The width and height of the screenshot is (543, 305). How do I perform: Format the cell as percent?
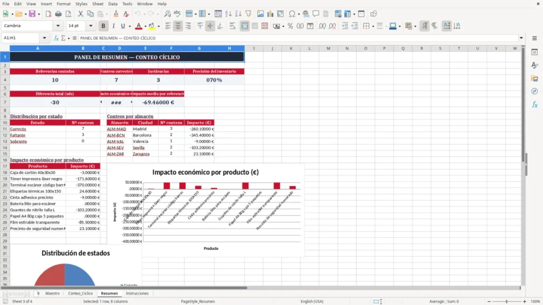click(x=290, y=26)
